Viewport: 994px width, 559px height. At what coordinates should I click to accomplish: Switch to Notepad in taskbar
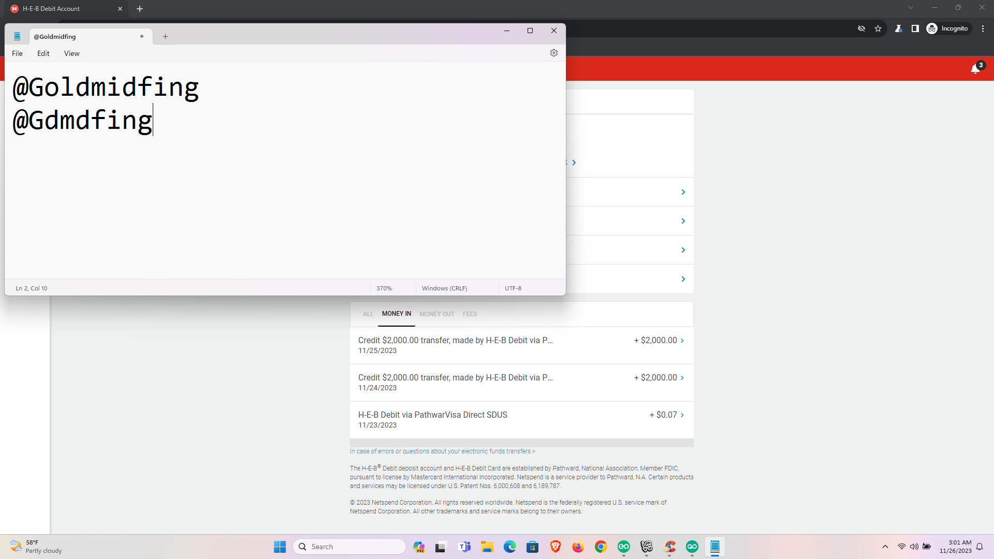[x=715, y=547]
